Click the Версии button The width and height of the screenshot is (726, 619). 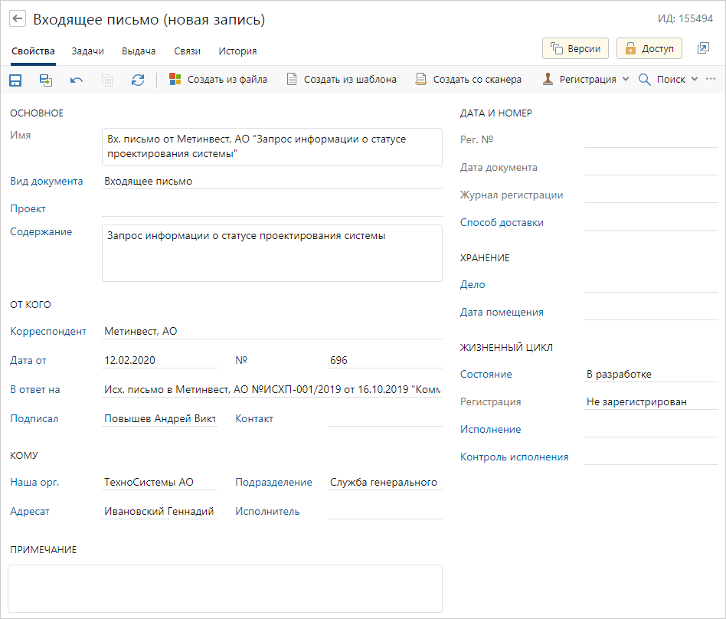576,48
